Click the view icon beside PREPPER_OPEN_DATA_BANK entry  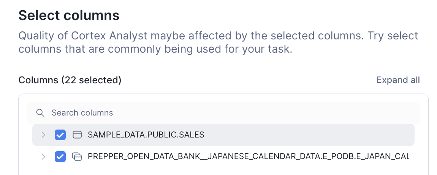(77, 157)
